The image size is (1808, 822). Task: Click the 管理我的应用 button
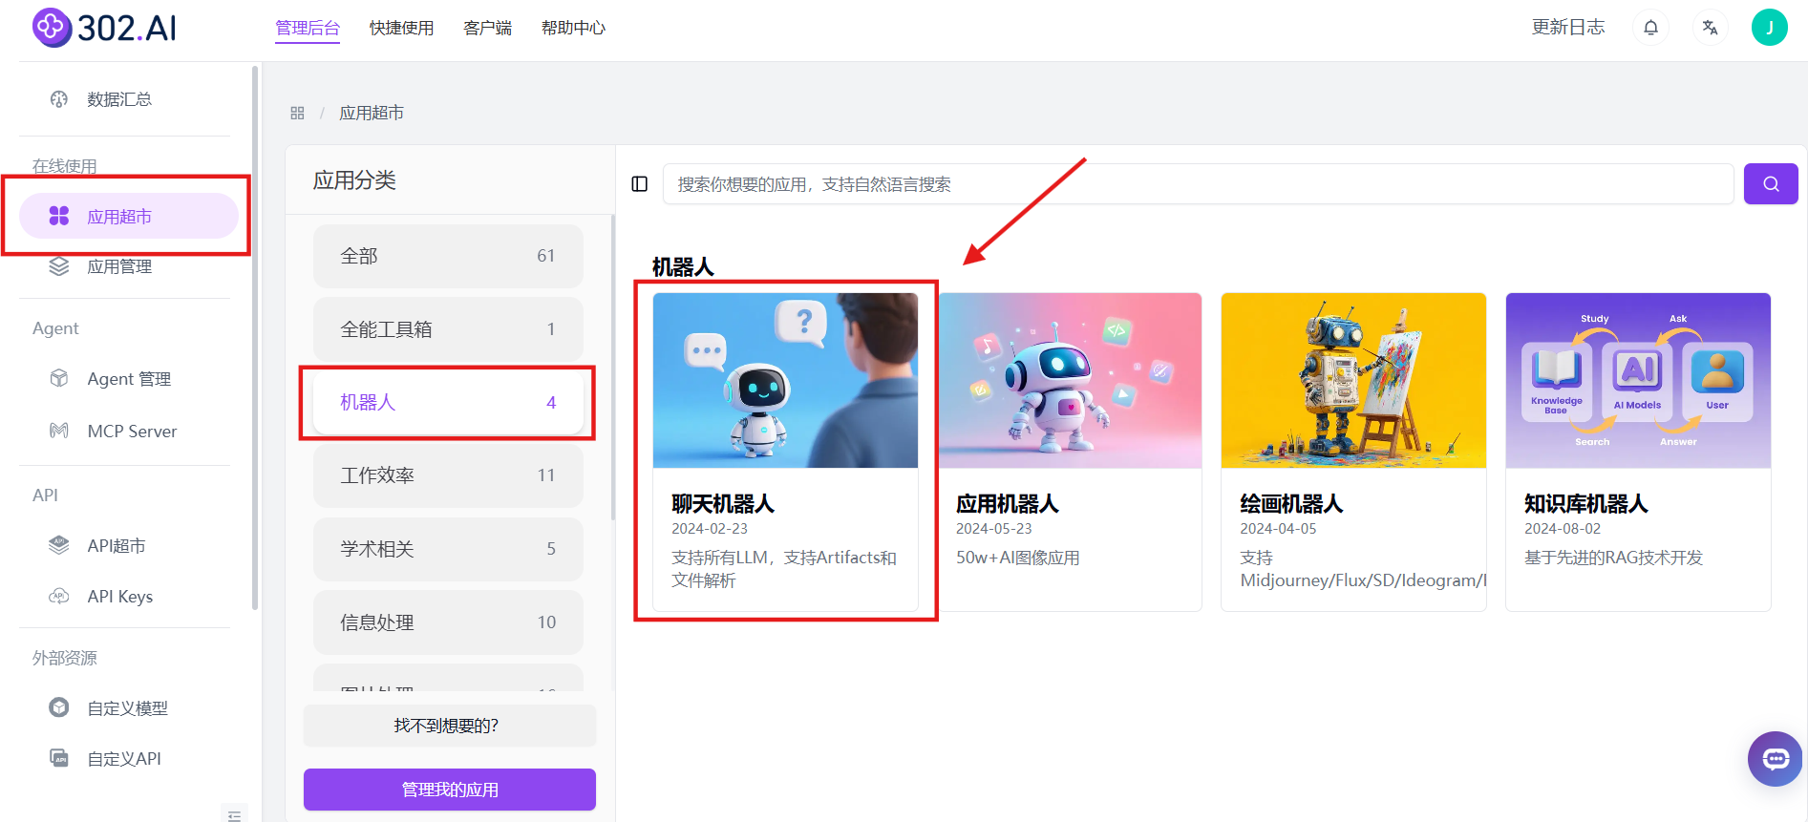coord(450,790)
